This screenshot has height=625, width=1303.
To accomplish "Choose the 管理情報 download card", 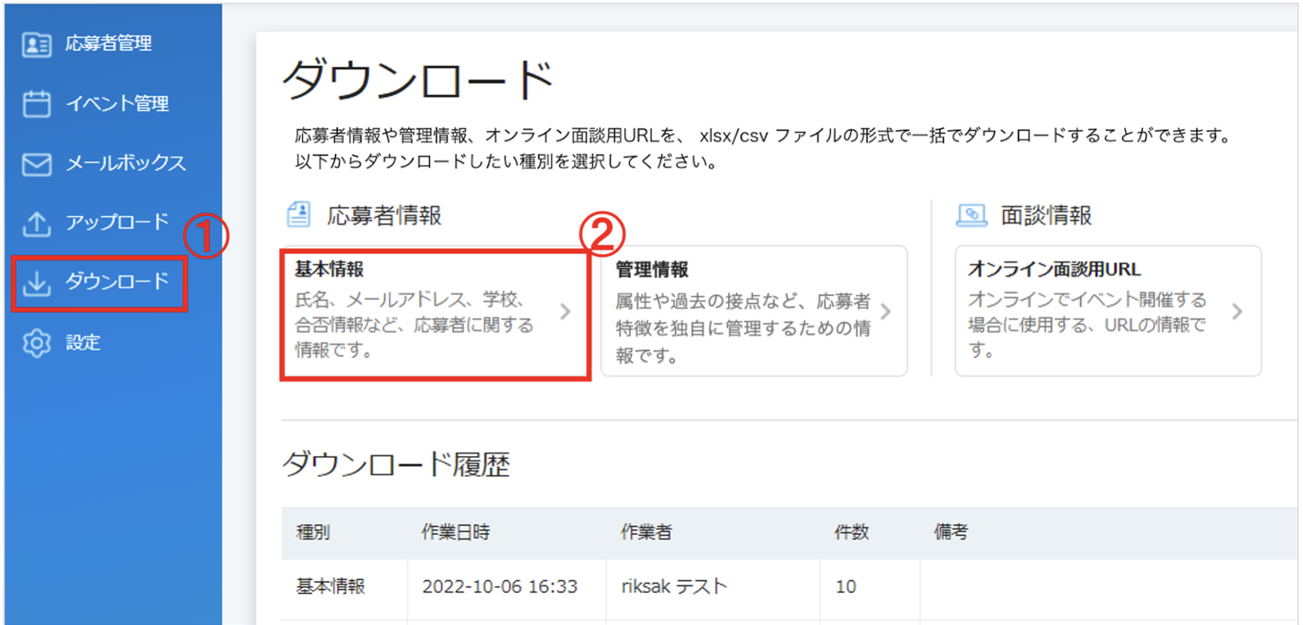I will click(754, 311).
